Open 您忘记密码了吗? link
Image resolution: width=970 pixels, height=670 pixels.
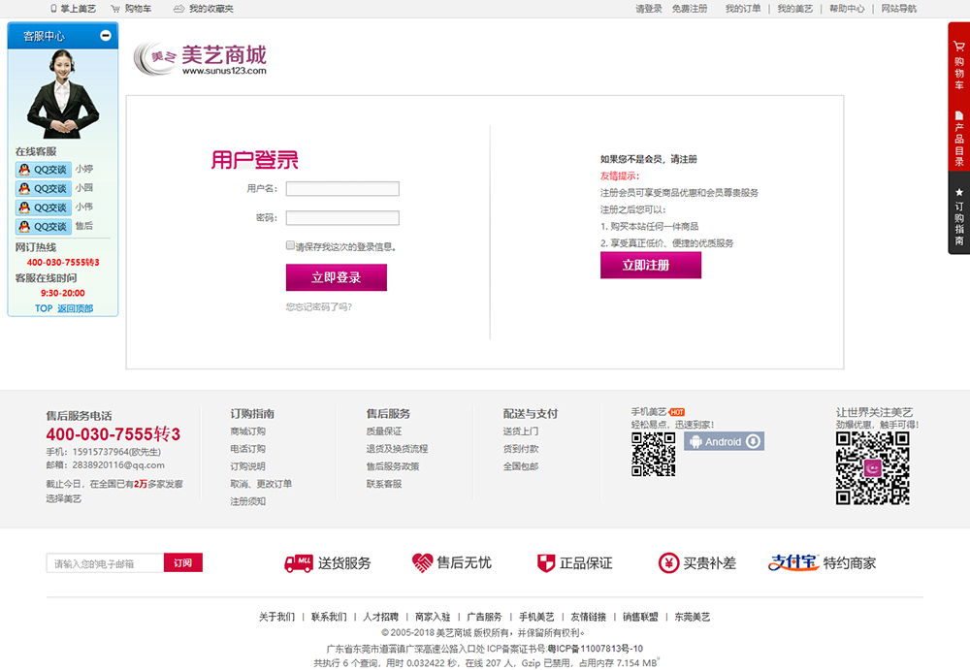click(x=318, y=306)
